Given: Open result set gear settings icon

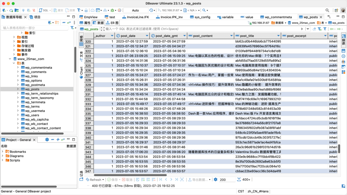Looking at the screenshot, I should point(216,180).
